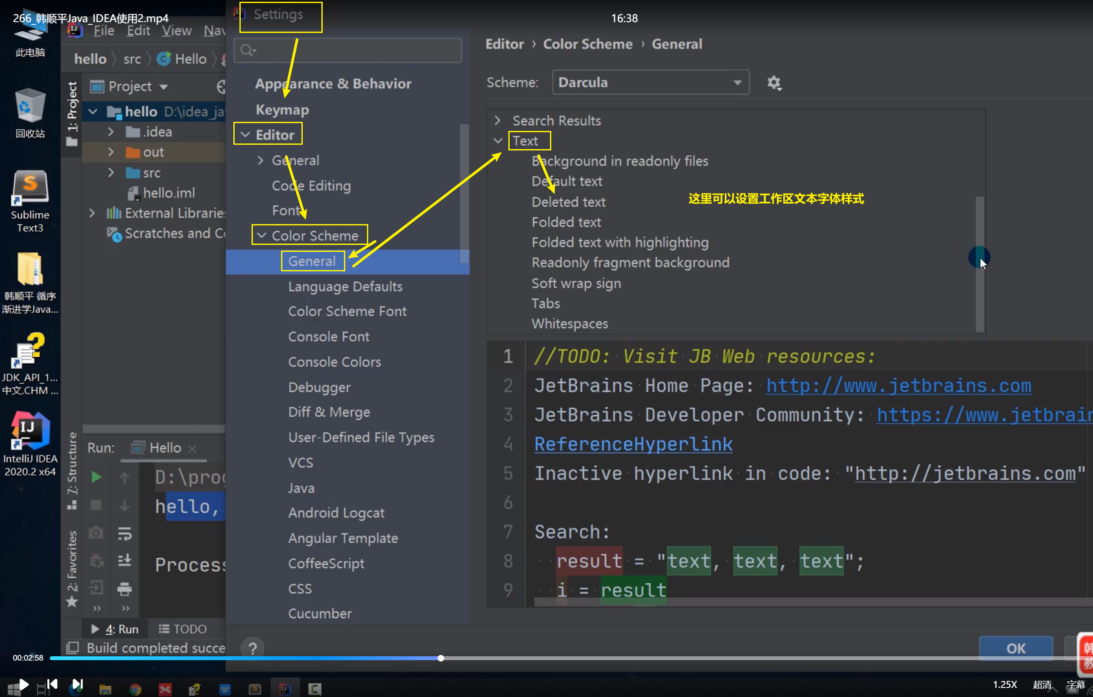The width and height of the screenshot is (1093, 697).
Task: Click the video play button
Action: tap(23, 684)
